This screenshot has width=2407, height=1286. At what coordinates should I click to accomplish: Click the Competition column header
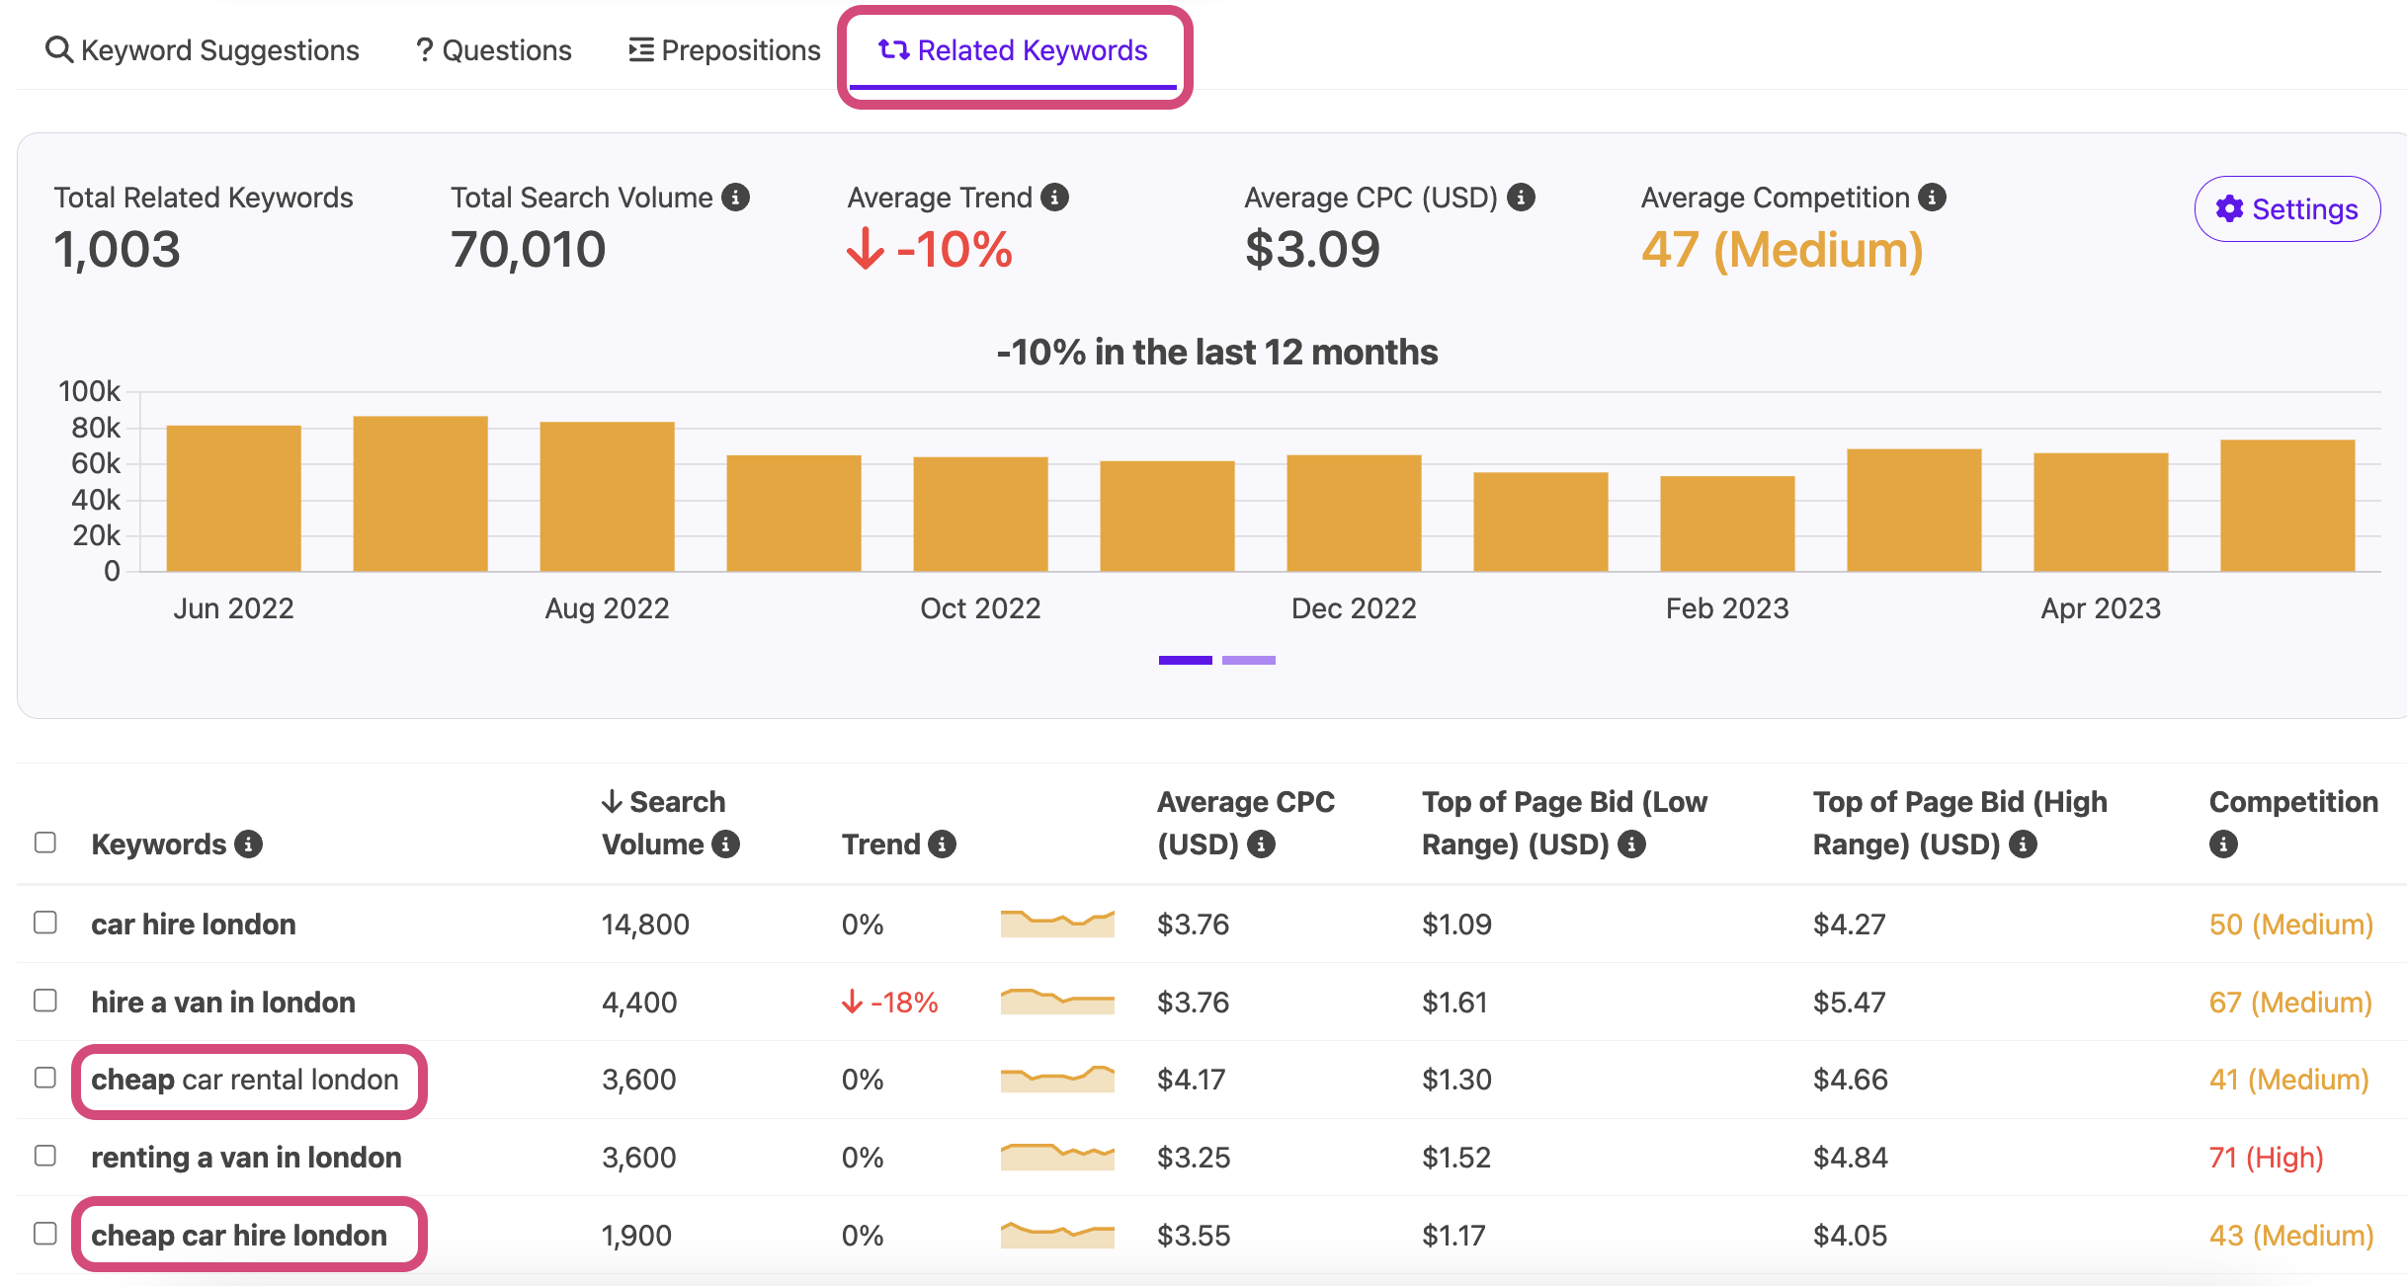click(x=2293, y=802)
